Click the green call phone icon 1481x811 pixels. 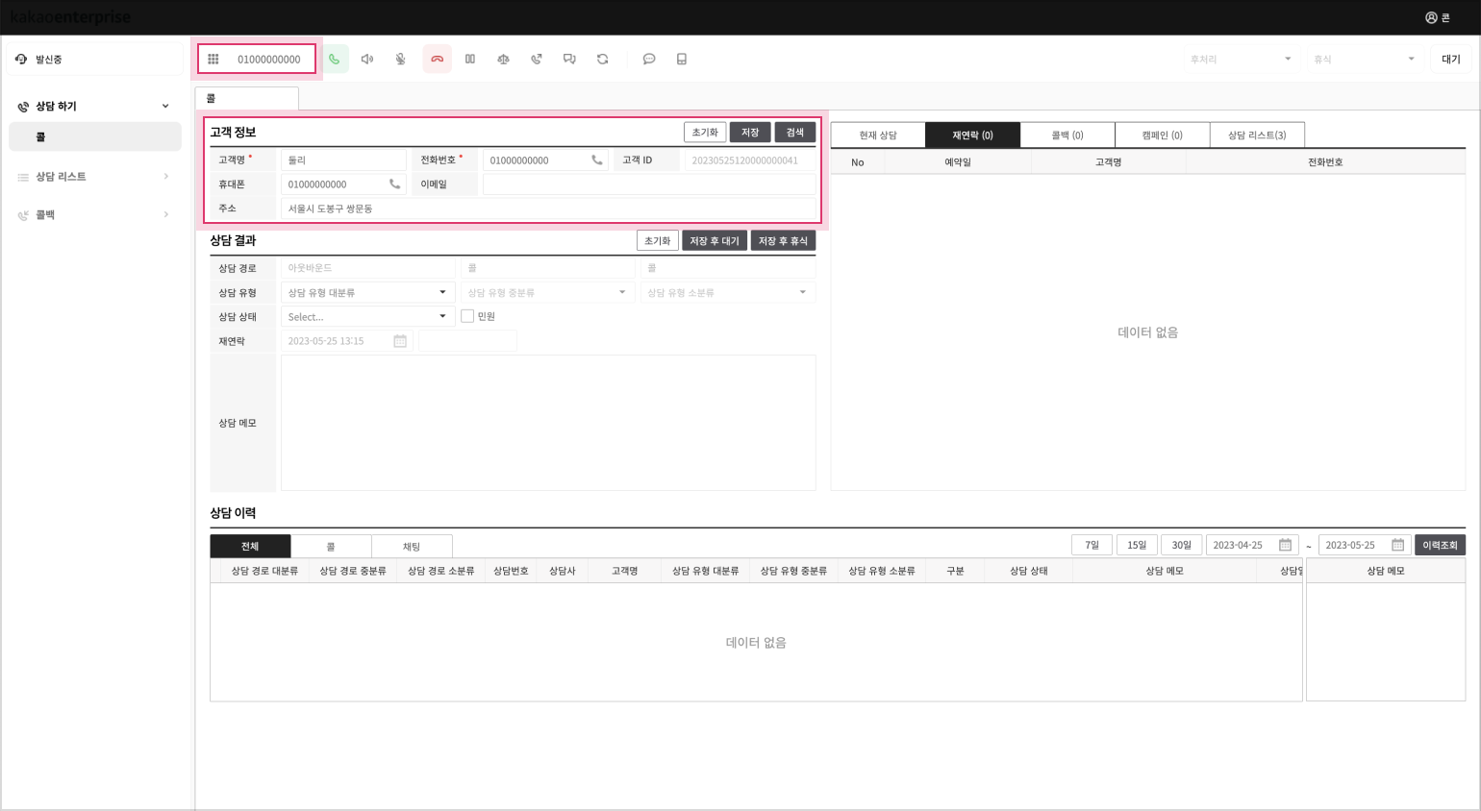click(x=334, y=60)
